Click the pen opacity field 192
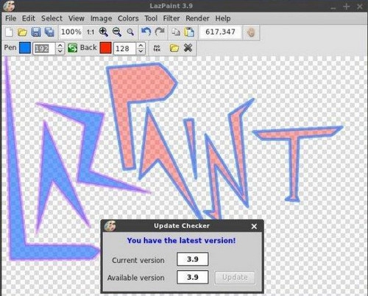The height and width of the screenshot is (296, 368). tap(44, 49)
